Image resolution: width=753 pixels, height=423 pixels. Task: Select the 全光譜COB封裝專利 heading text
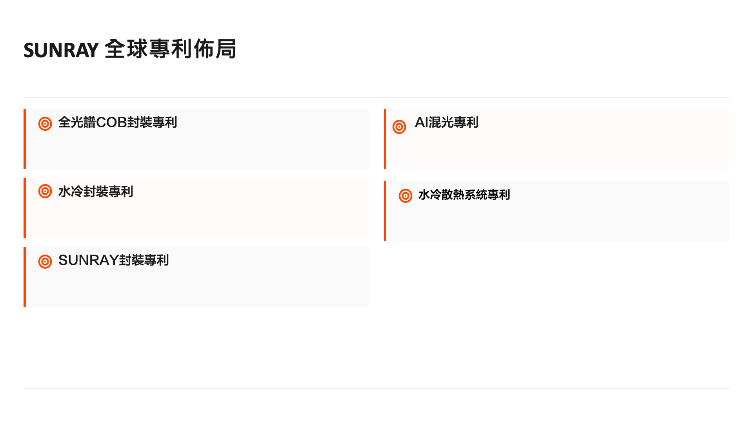pos(118,123)
